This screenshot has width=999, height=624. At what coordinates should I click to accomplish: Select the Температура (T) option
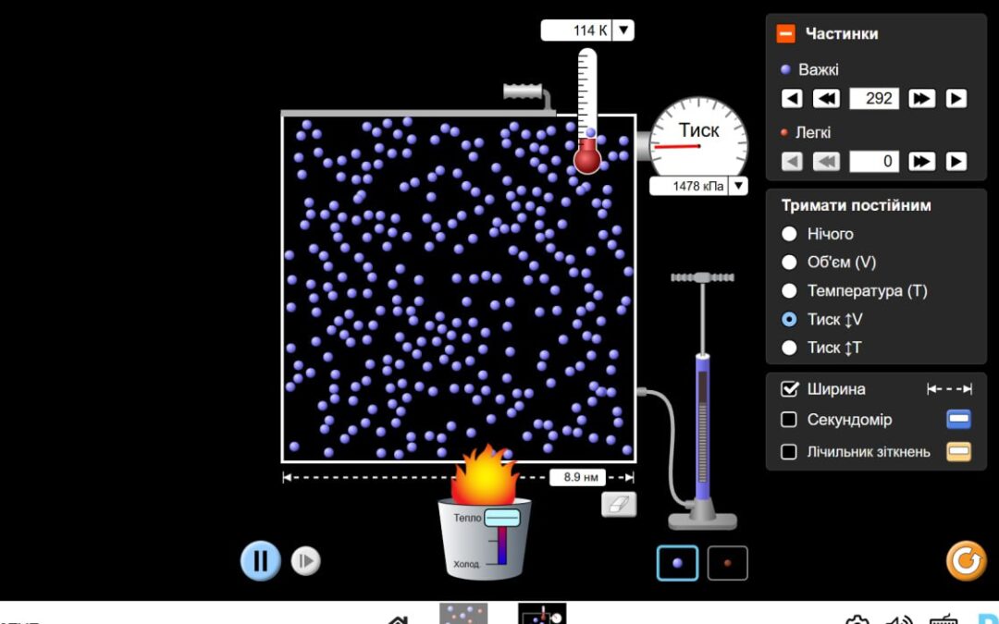789,291
